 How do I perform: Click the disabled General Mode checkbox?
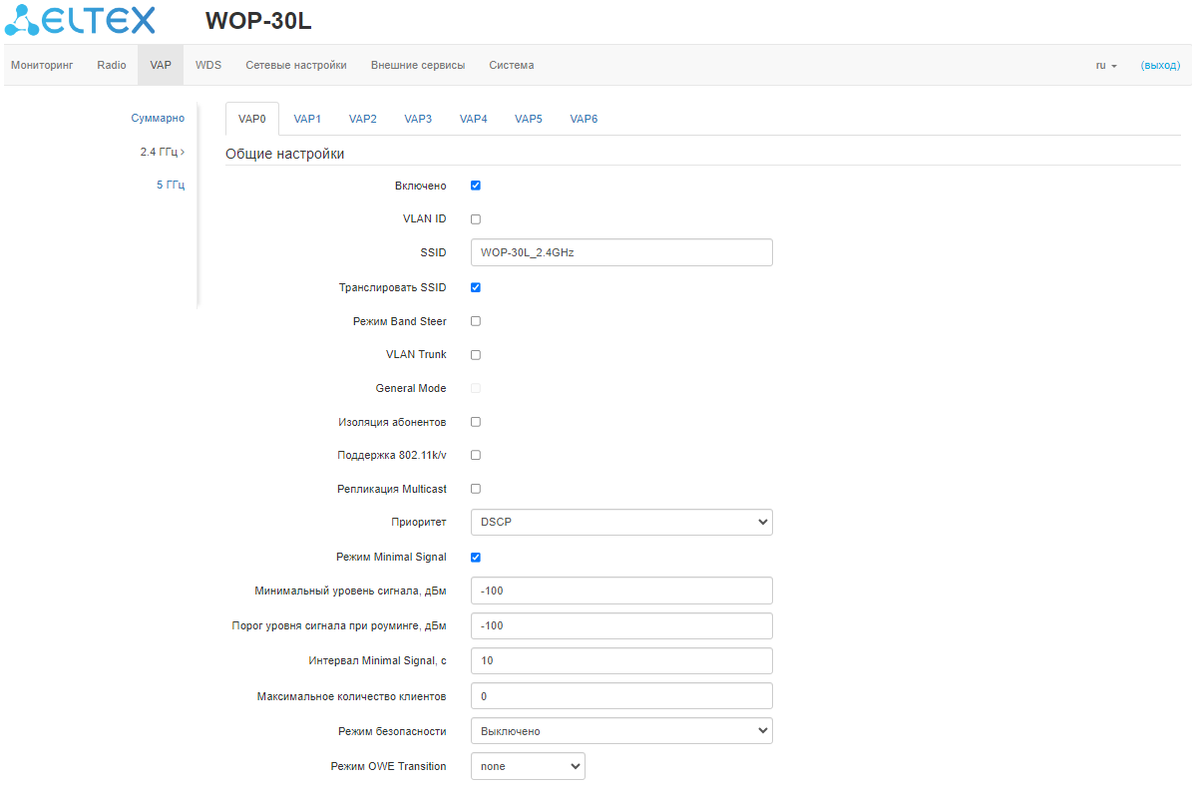click(x=476, y=388)
